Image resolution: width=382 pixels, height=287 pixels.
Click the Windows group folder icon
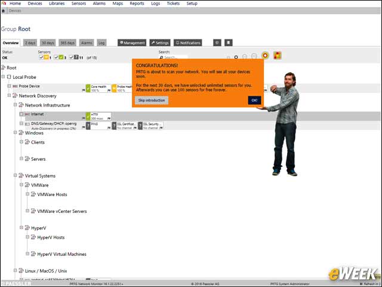tap(21, 133)
